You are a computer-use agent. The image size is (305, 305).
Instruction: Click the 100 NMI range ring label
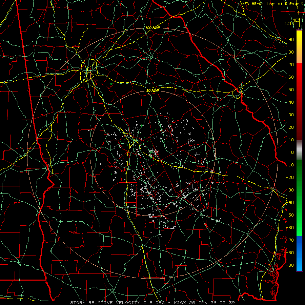click(152, 28)
